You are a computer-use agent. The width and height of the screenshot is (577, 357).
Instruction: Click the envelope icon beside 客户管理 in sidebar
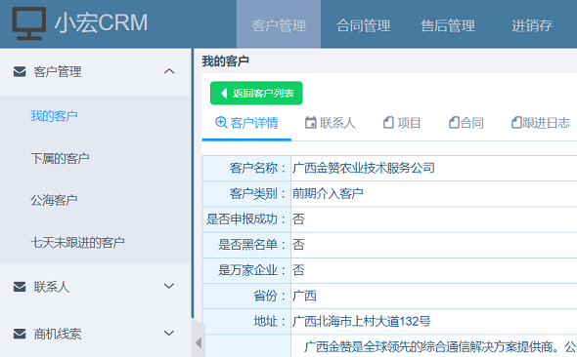(20, 71)
